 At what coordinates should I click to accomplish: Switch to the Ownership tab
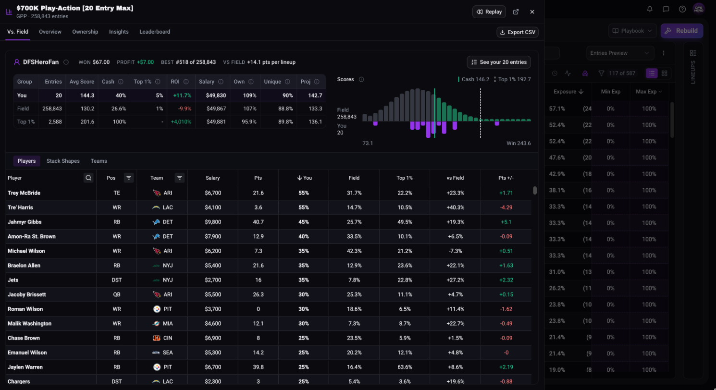(x=85, y=32)
